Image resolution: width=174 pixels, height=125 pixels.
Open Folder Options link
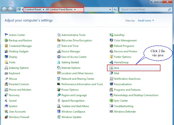pos(123,57)
